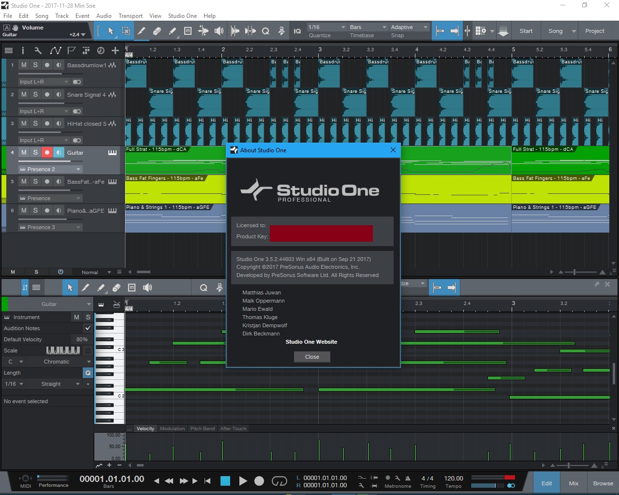Open the Transport menu
This screenshot has height=495, width=619.
tap(131, 15)
